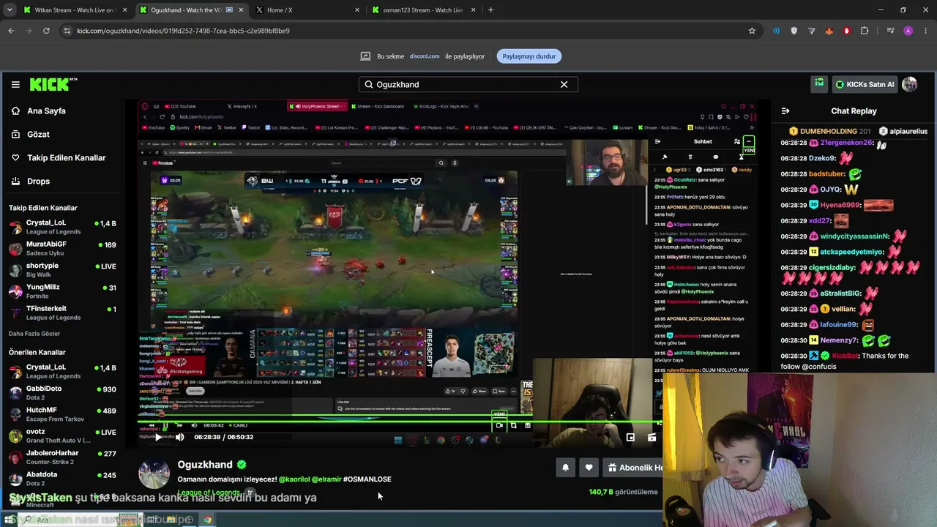Close the Home / X tab
The width and height of the screenshot is (937, 527).
pos(357,10)
